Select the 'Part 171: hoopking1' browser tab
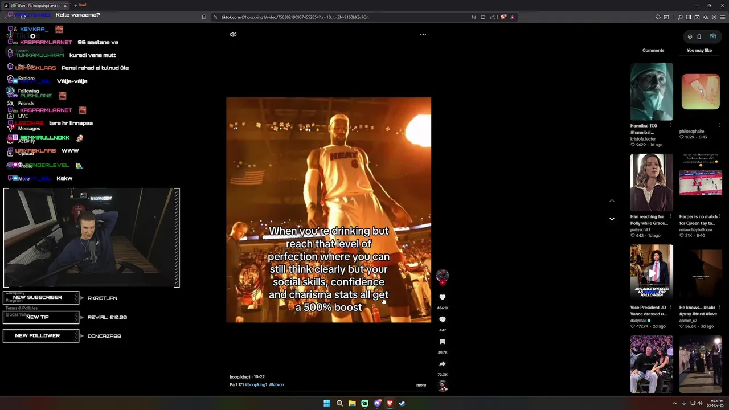Image resolution: width=729 pixels, height=410 pixels. coord(35,6)
